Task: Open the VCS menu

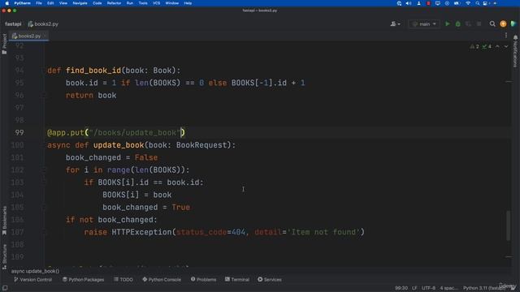Action: [157, 3]
